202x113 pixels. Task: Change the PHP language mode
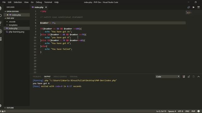193,111
